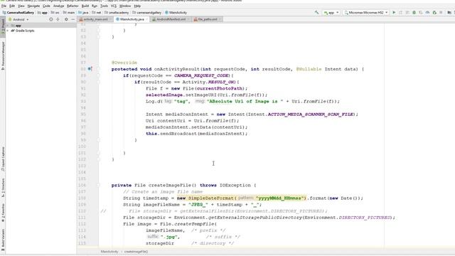
Task: Hide the Project panel with minus icon
Action: click(x=73, y=19)
